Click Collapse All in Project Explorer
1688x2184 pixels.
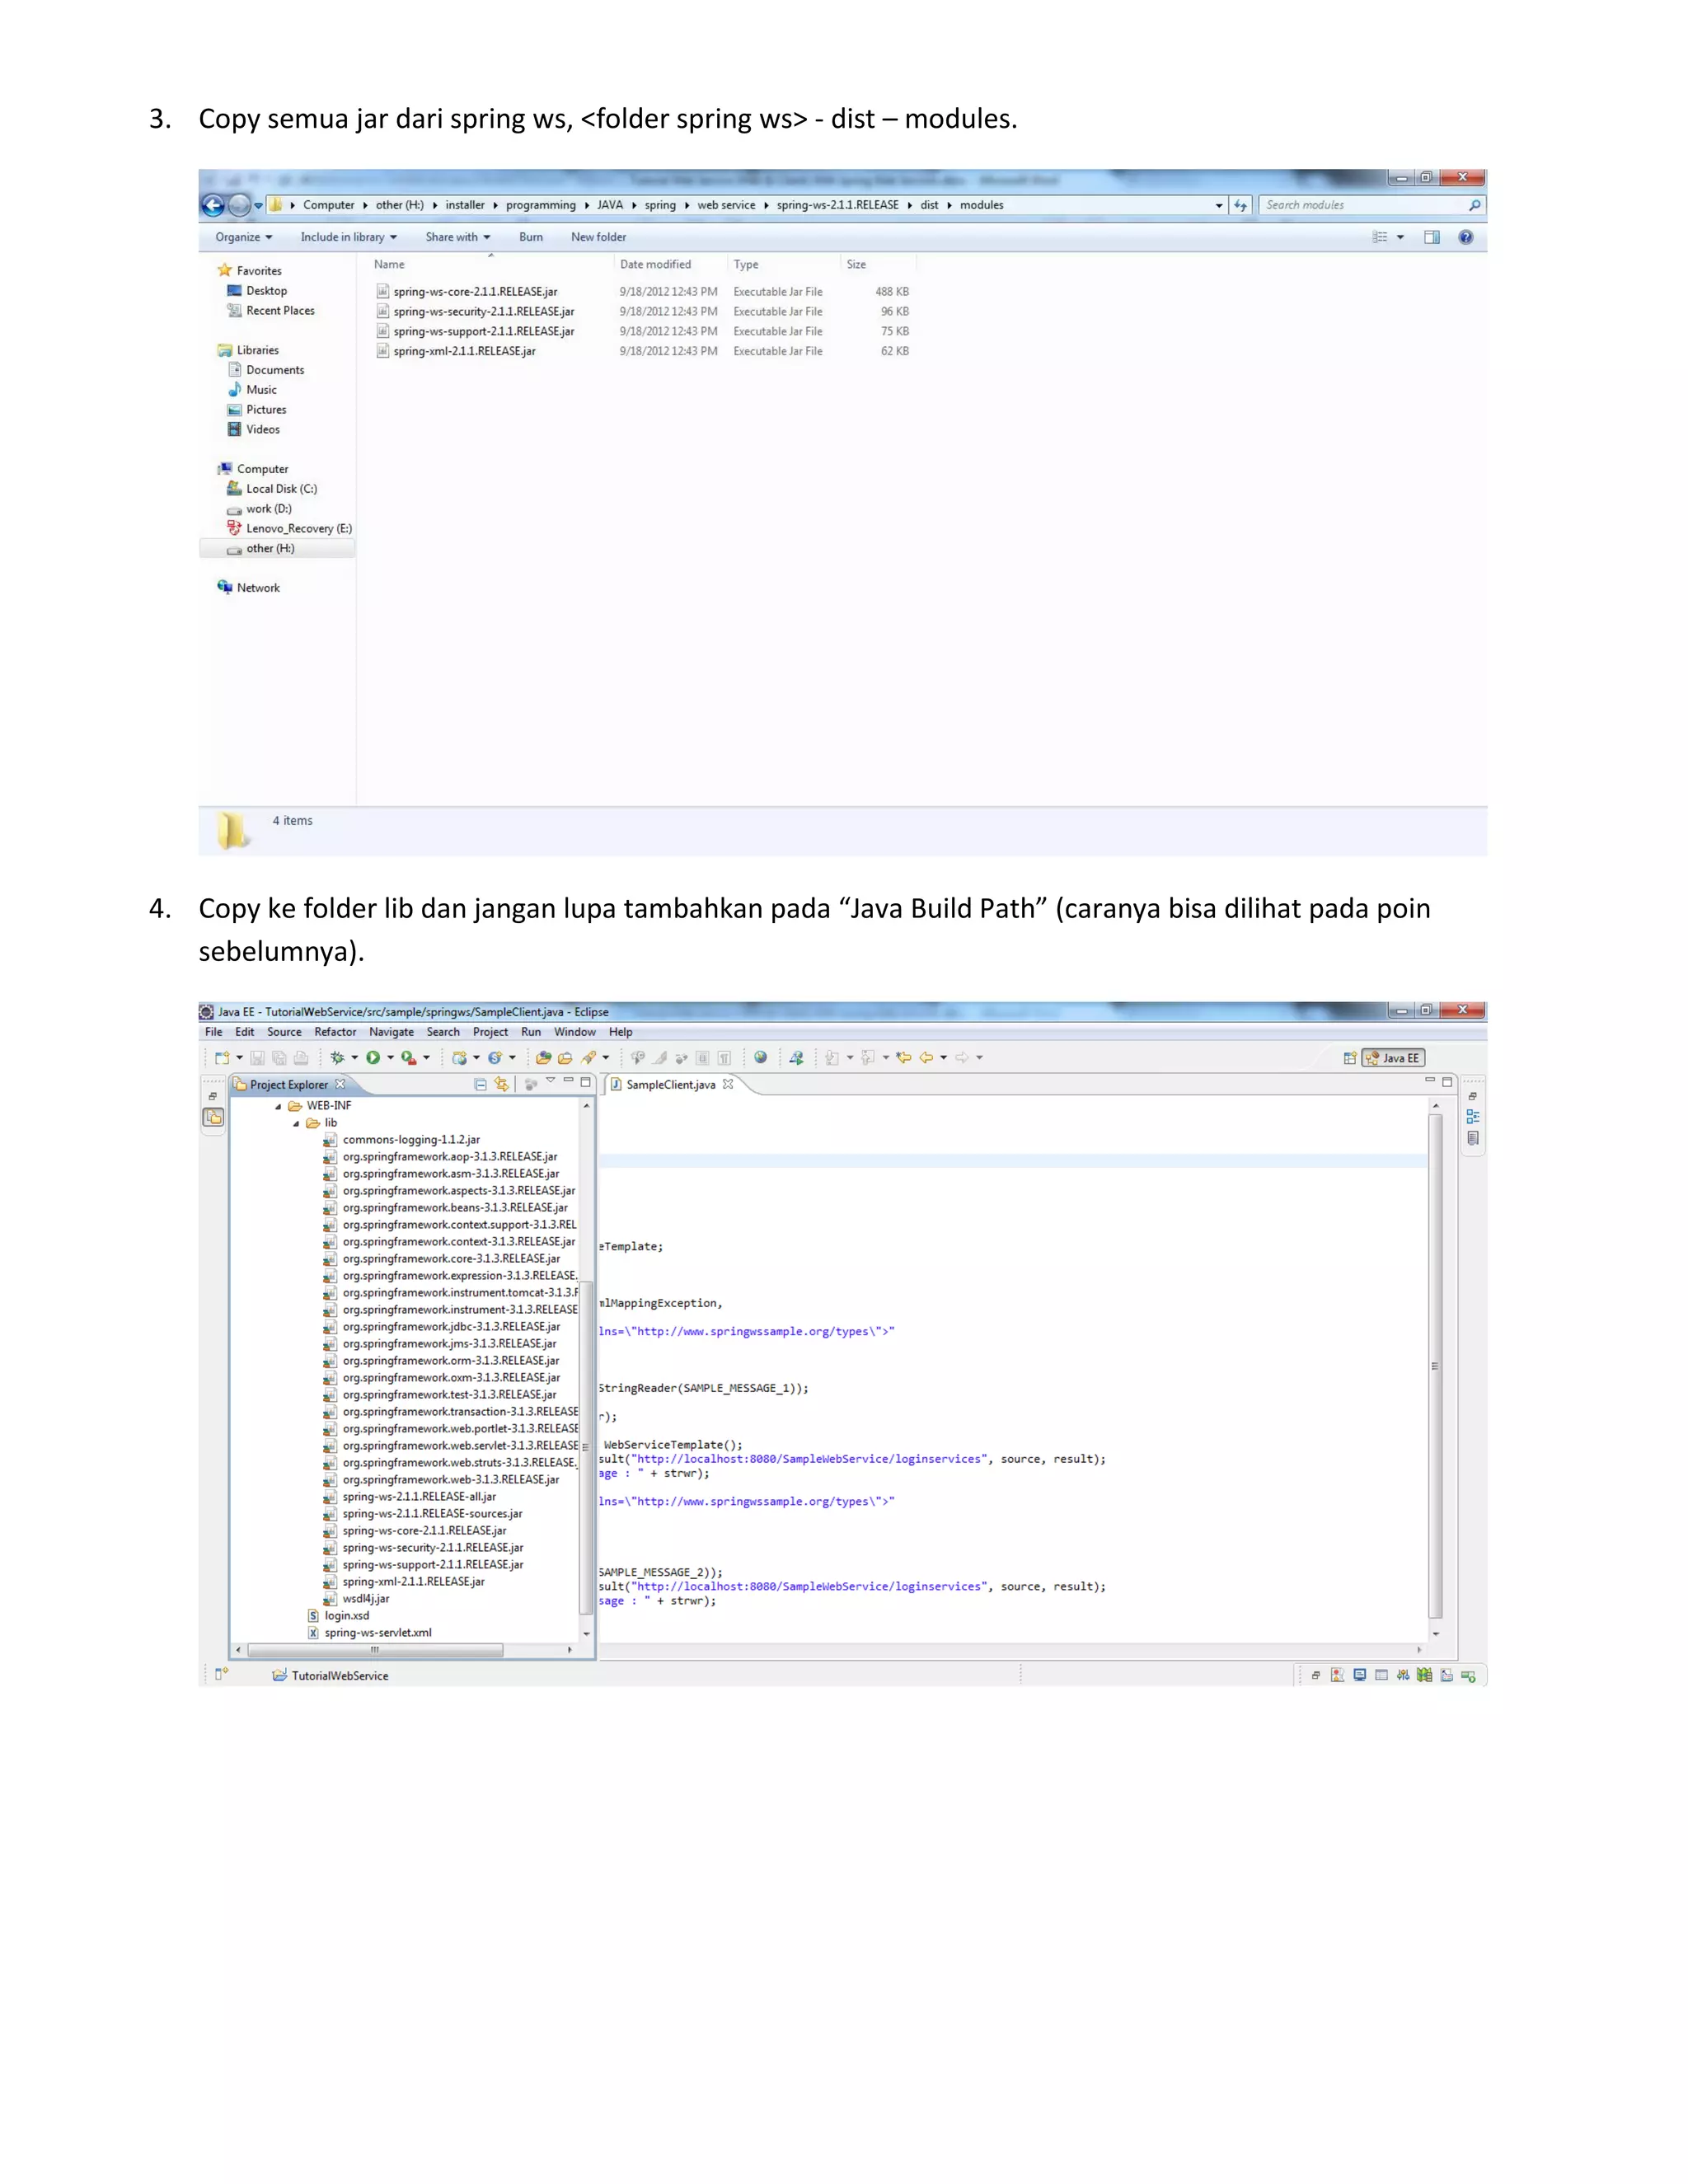pyautogui.click(x=481, y=1085)
